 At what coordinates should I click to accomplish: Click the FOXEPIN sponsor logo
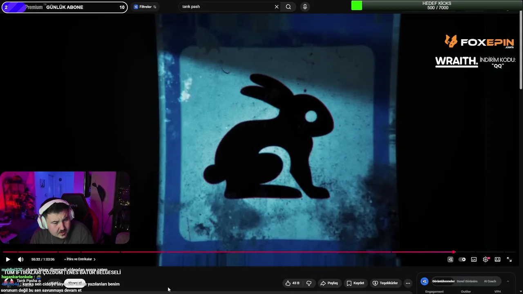pos(479,42)
